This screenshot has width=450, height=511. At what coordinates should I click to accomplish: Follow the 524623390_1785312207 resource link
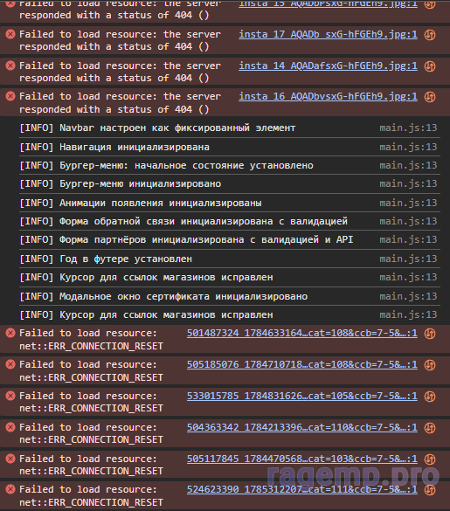(302, 489)
